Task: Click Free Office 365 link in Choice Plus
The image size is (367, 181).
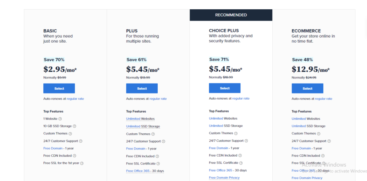Action: [x=220, y=170]
